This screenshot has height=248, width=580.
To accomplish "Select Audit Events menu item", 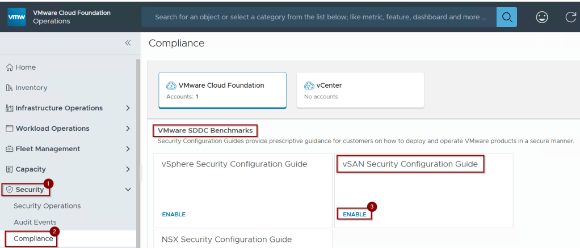I will pyautogui.click(x=35, y=223).
